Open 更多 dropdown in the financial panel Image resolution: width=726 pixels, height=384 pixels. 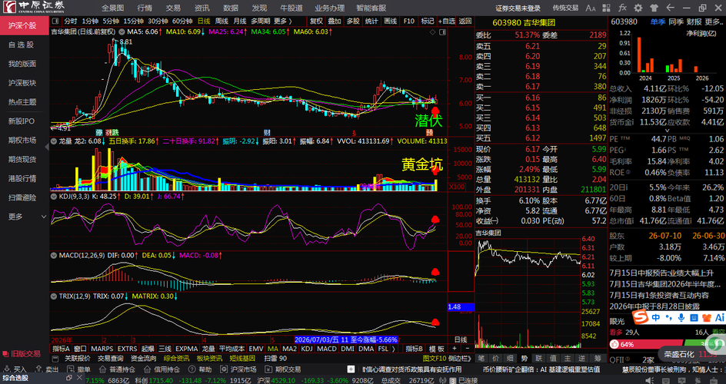(714, 22)
